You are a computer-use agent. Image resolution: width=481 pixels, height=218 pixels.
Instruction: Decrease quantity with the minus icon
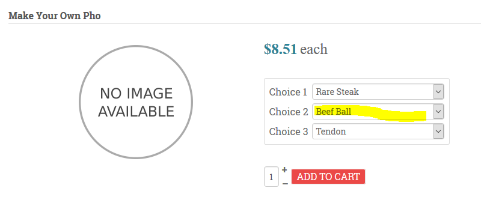tap(285, 184)
